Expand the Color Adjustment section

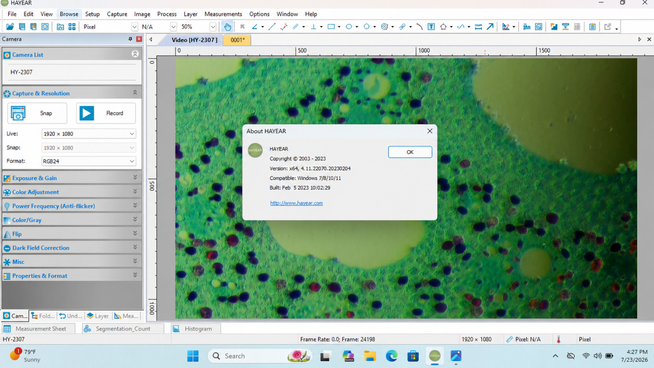click(72, 192)
